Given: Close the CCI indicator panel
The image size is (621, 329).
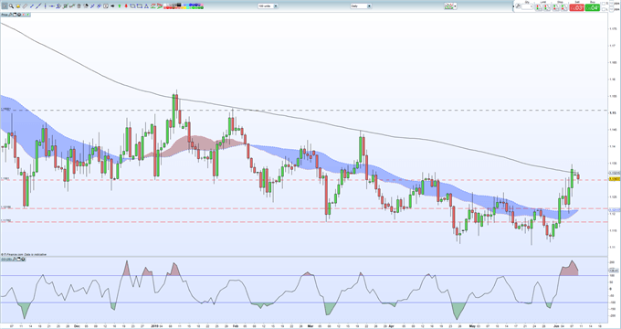Looking at the screenshot, I should tap(24, 260).
